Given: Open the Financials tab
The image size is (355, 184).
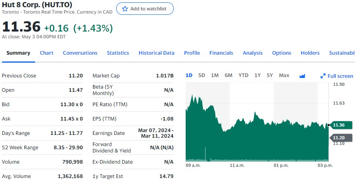Looking at the screenshot, I should point(221,53).
